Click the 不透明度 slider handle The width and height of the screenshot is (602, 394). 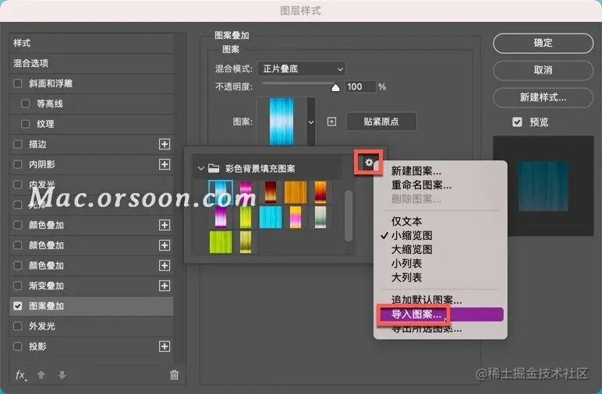pyautogui.click(x=335, y=88)
